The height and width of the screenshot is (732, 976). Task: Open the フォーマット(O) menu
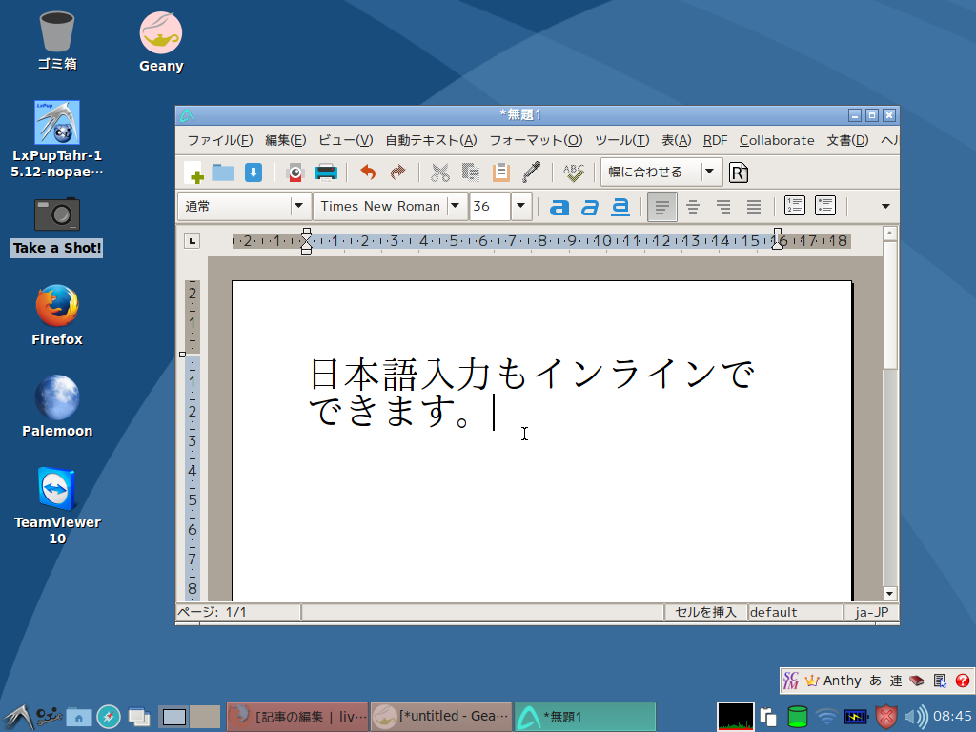[x=536, y=141]
